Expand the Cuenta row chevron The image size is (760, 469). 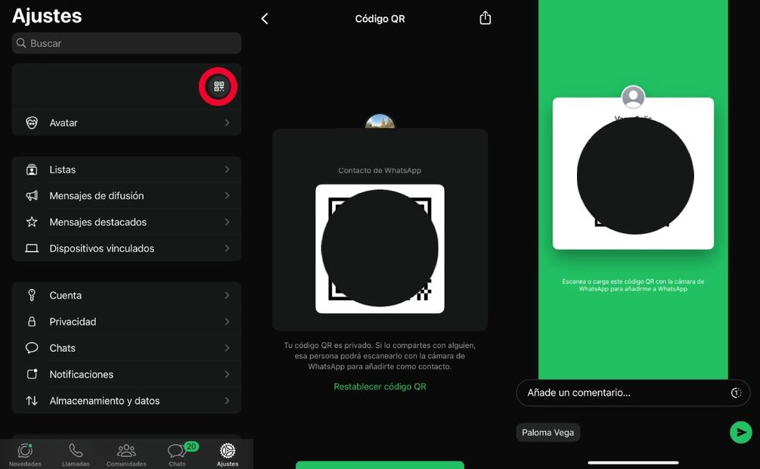(227, 295)
